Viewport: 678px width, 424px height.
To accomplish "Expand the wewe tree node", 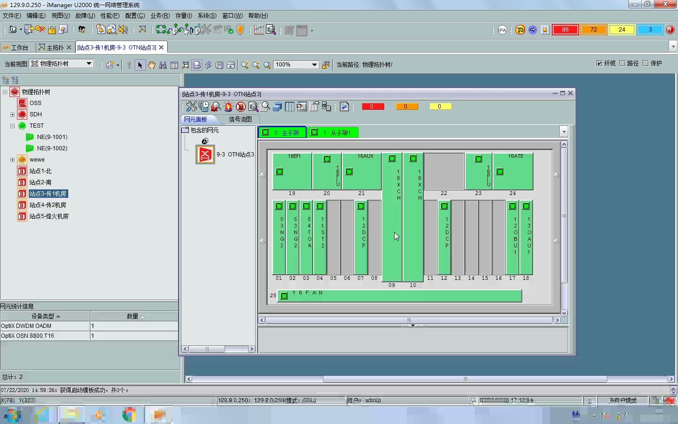I will 12,160.
